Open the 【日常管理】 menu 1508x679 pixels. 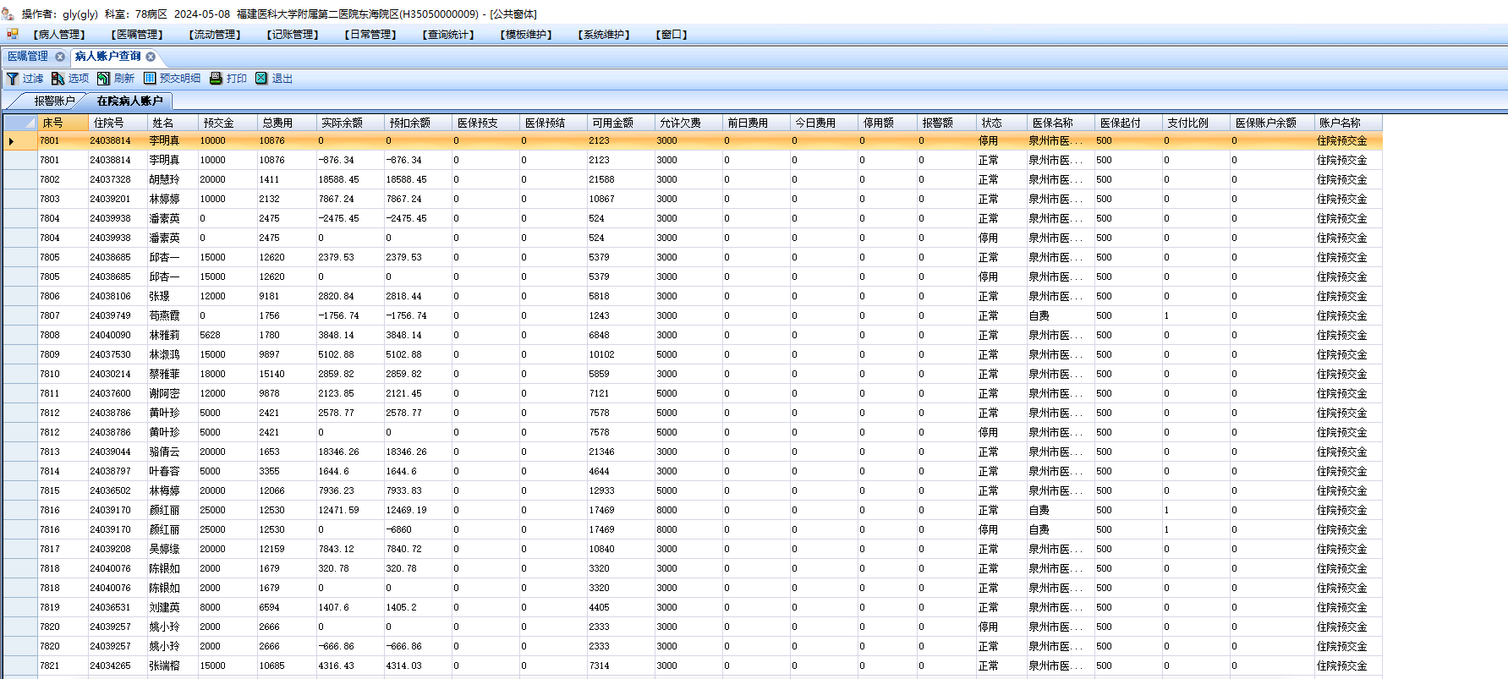pos(370,35)
